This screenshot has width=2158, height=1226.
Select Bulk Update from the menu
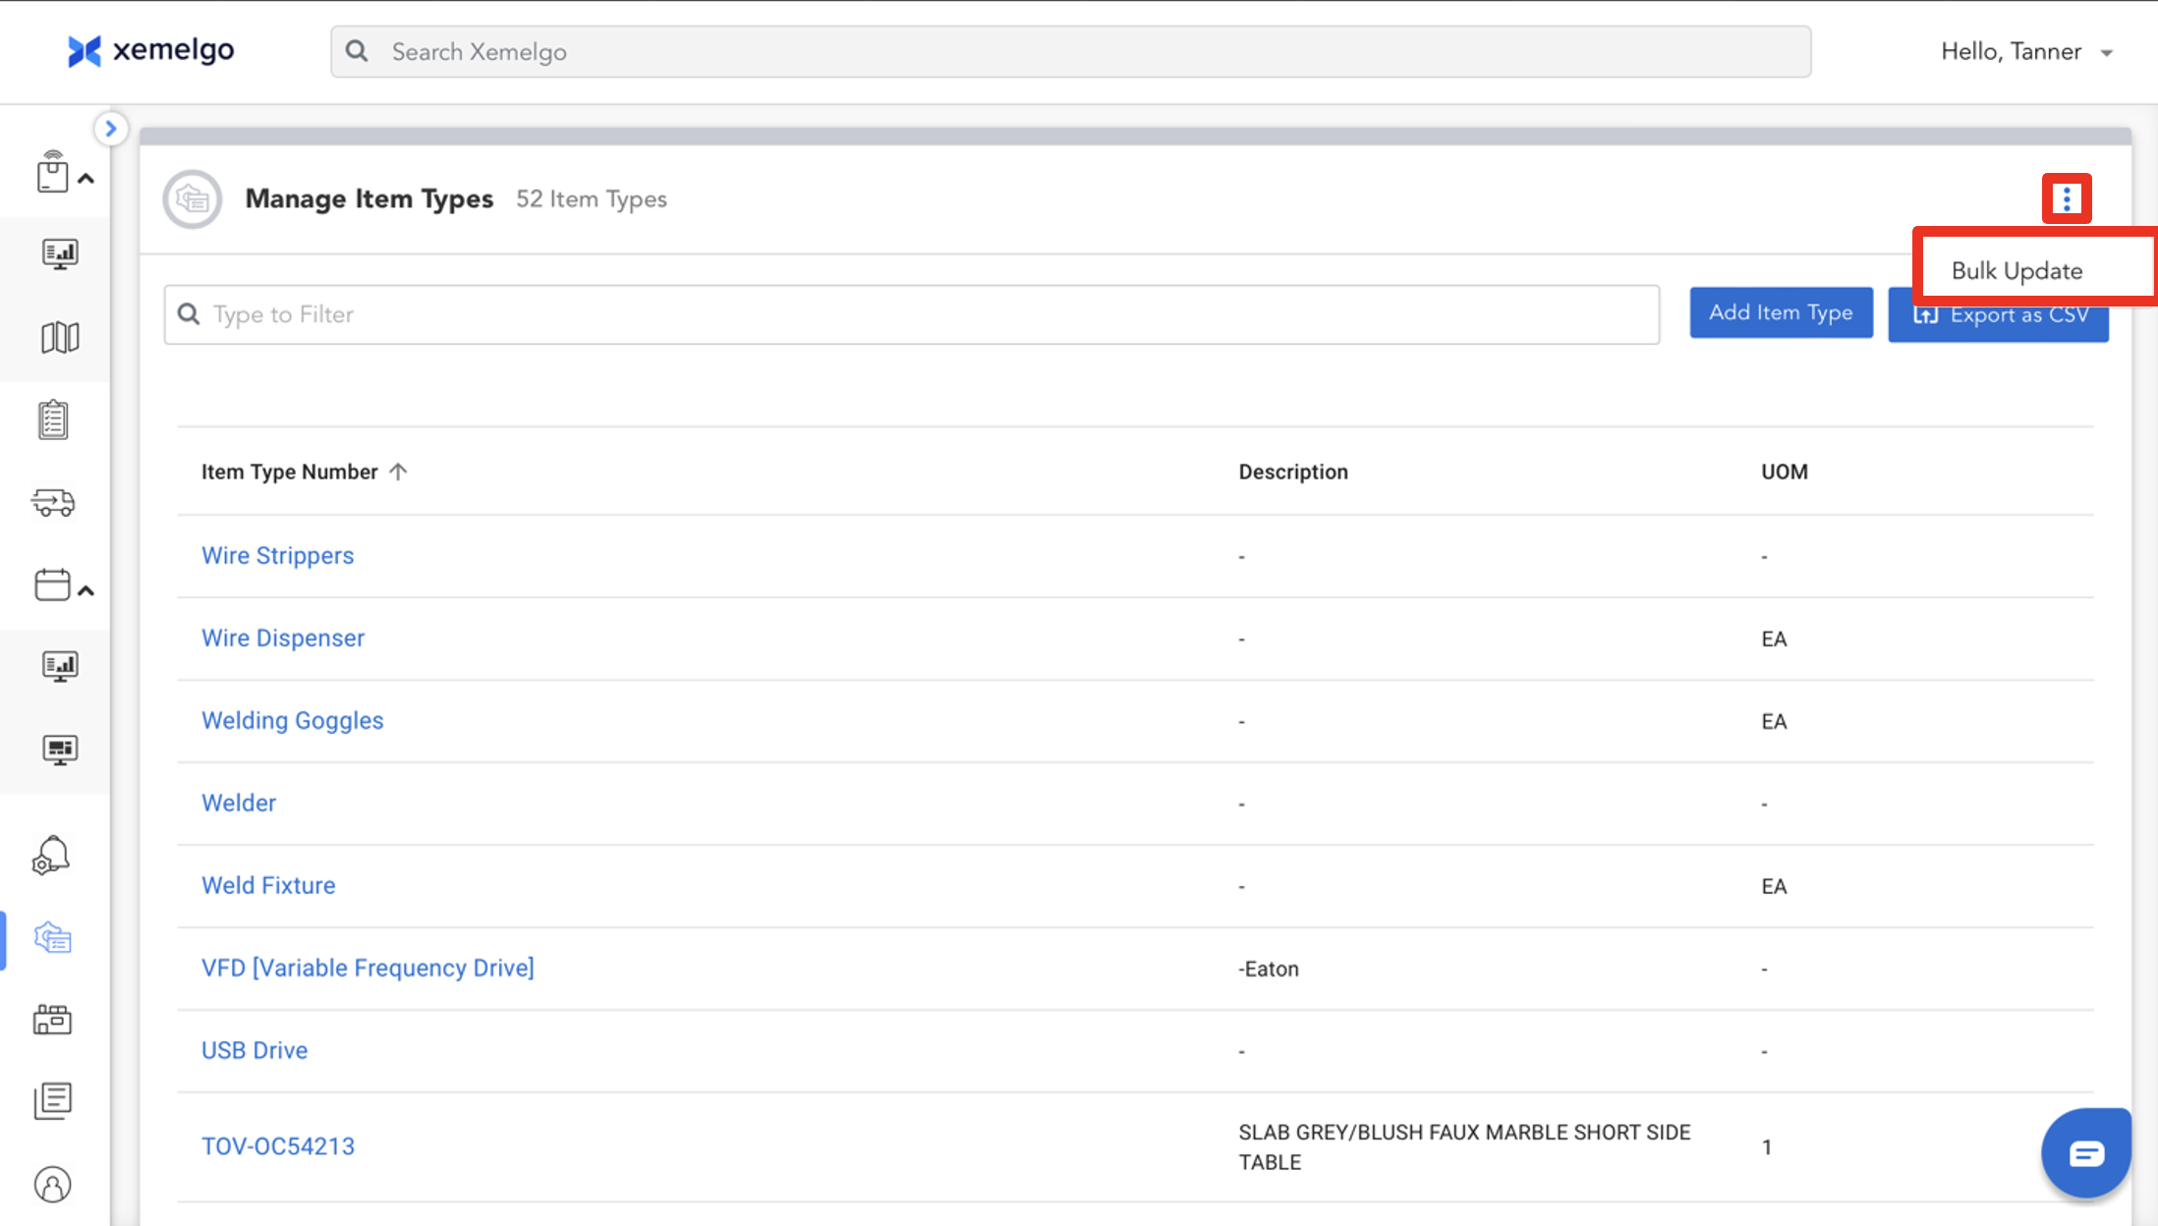(2016, 271)
